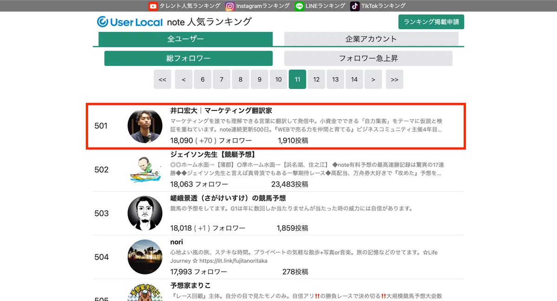Jump to last page with >> button
557x301 pixels.
[x=395, y=79]
